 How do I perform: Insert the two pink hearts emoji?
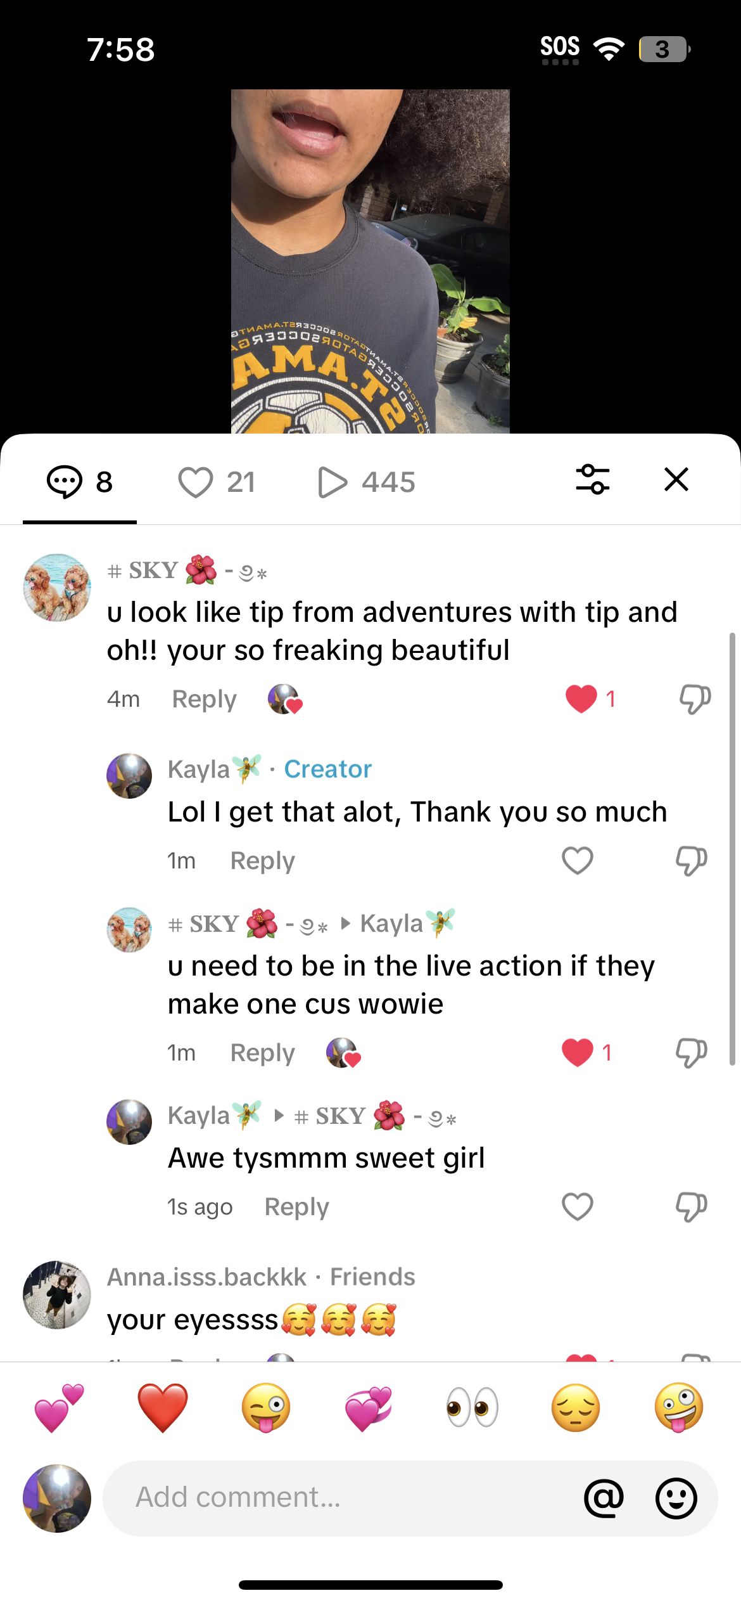[59, 1408]
